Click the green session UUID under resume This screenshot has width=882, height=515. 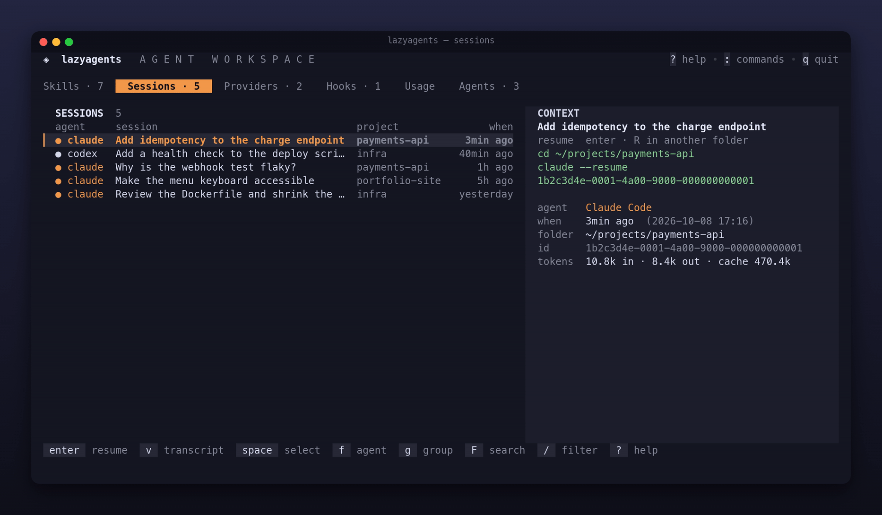pyautogui.click(x=646, y=181)
